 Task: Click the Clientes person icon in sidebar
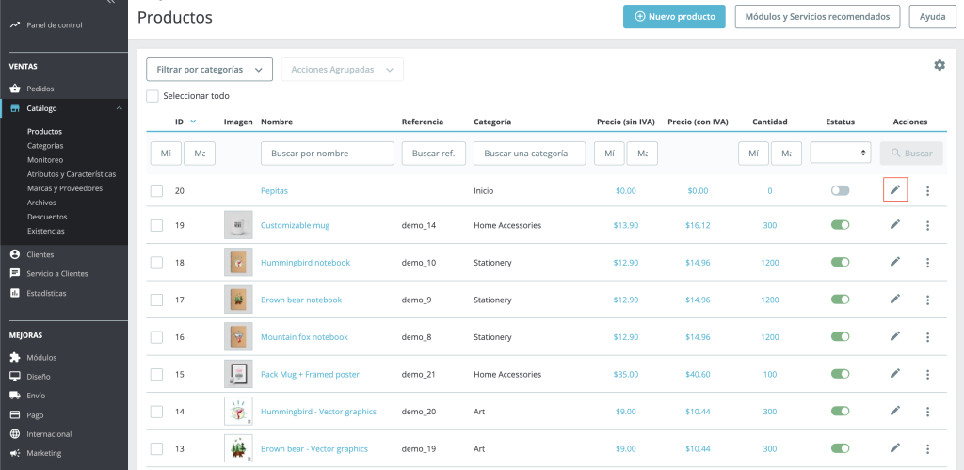pos(15,254)
